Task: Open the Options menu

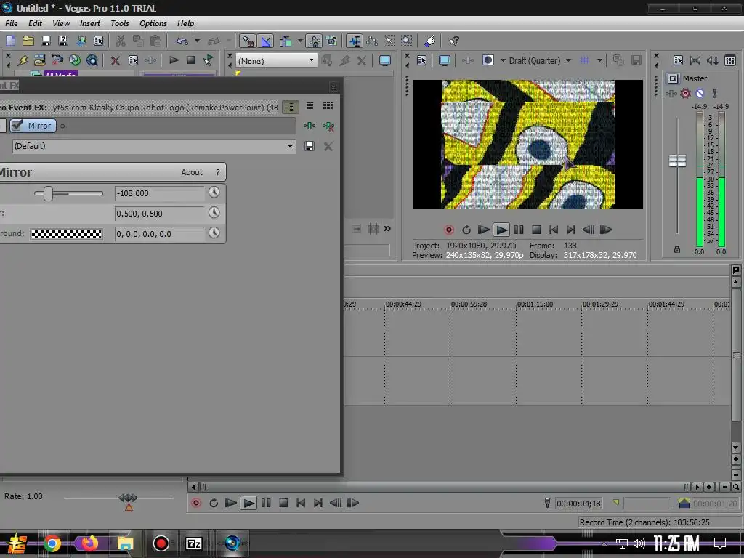Action: pos(153,23)
